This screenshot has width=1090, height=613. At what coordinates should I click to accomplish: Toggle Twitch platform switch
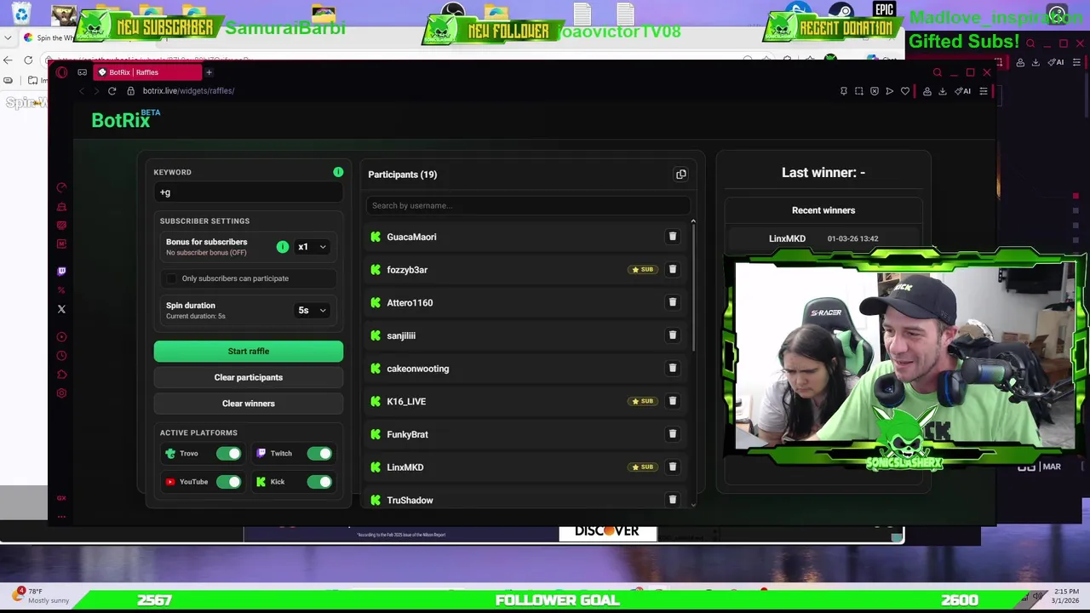319,454
